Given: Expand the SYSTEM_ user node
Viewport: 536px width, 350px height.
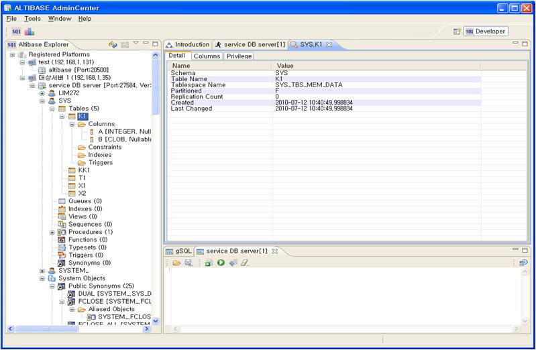Looking at the screenshot, I should pyautogui.click(x=42, y=271).
